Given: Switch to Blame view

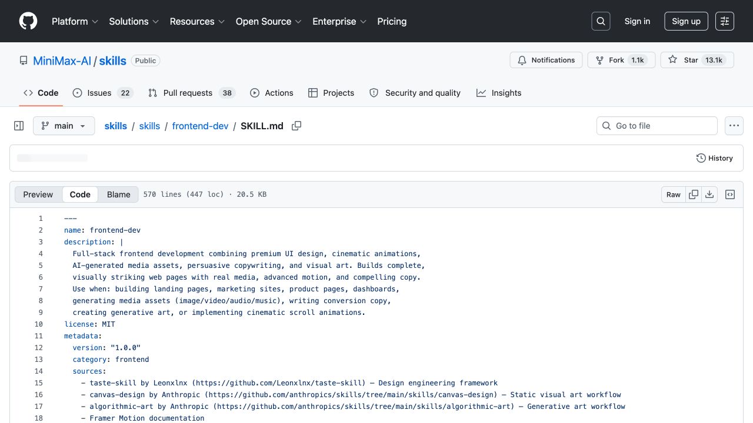Looking at the screenshot, I should click(x=118, y=194).
